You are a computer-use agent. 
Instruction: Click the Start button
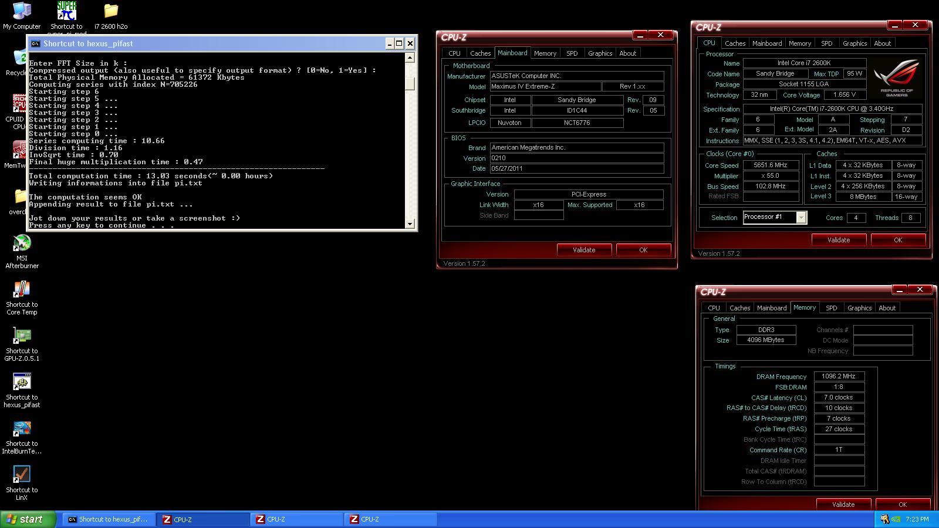coord(28,519)
